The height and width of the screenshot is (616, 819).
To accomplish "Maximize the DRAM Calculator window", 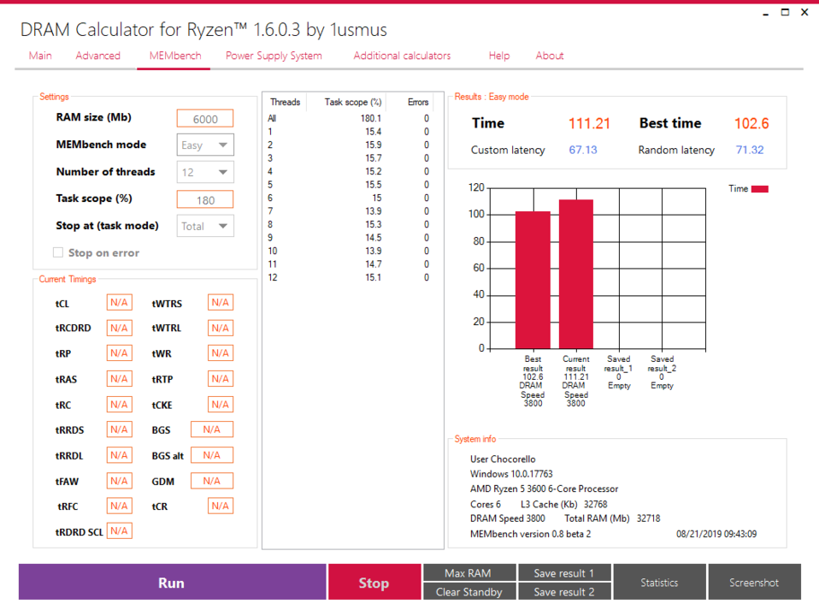I will (785, 12).
